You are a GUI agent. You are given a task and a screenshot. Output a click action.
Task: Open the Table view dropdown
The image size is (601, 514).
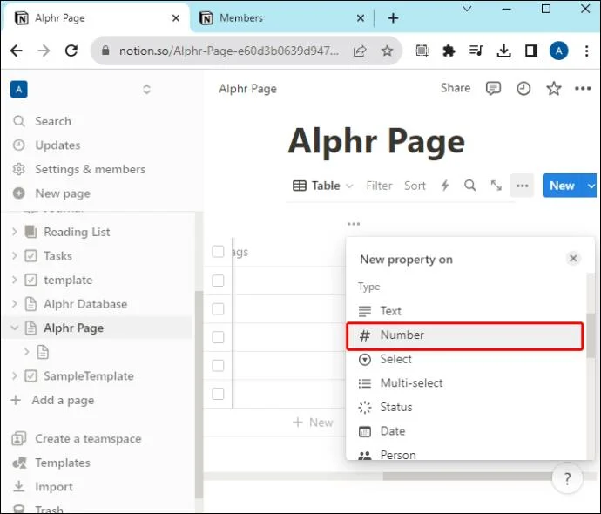tap(323, 186)
